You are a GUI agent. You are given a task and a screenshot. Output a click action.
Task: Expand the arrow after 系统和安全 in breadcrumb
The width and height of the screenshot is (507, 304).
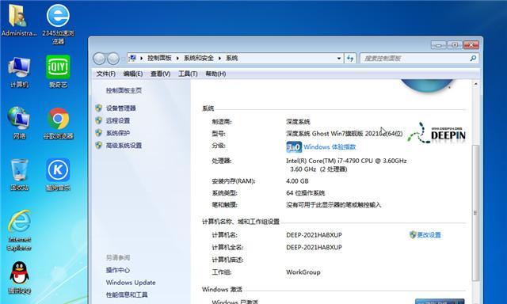[x=219, y=58]
